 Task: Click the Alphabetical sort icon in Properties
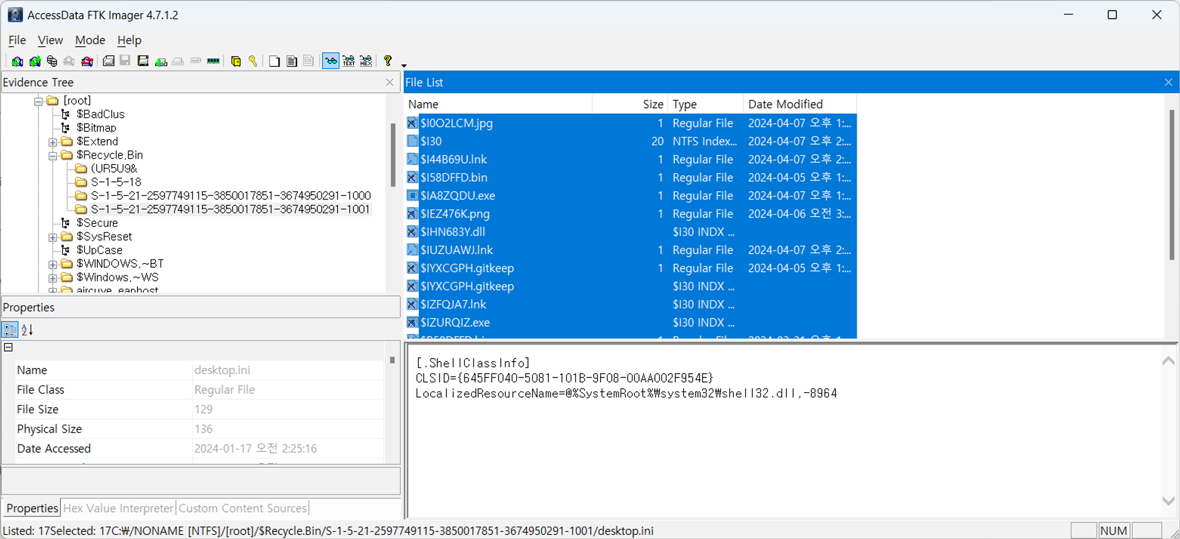tap(27, 330)
